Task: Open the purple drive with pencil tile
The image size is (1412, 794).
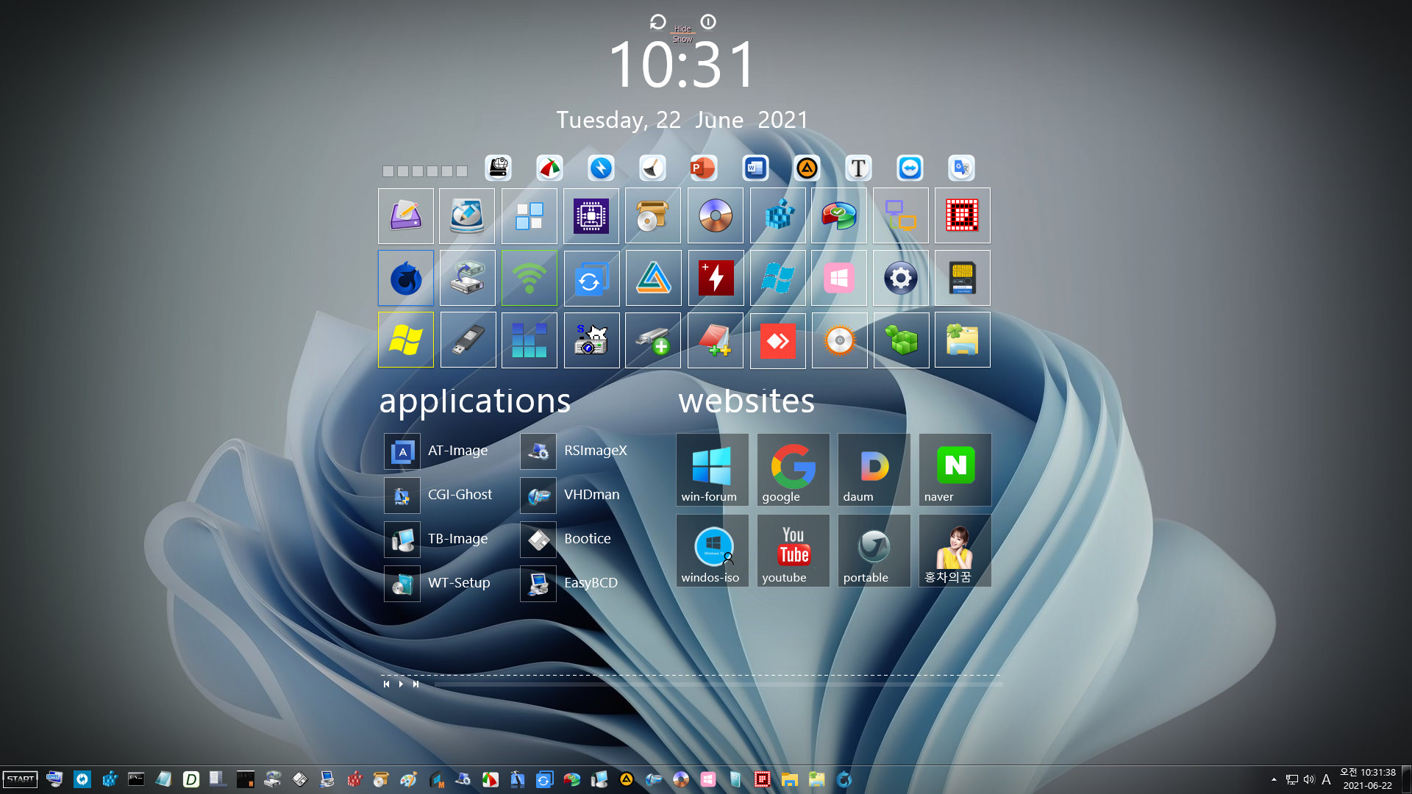Action: click(406, 215)
